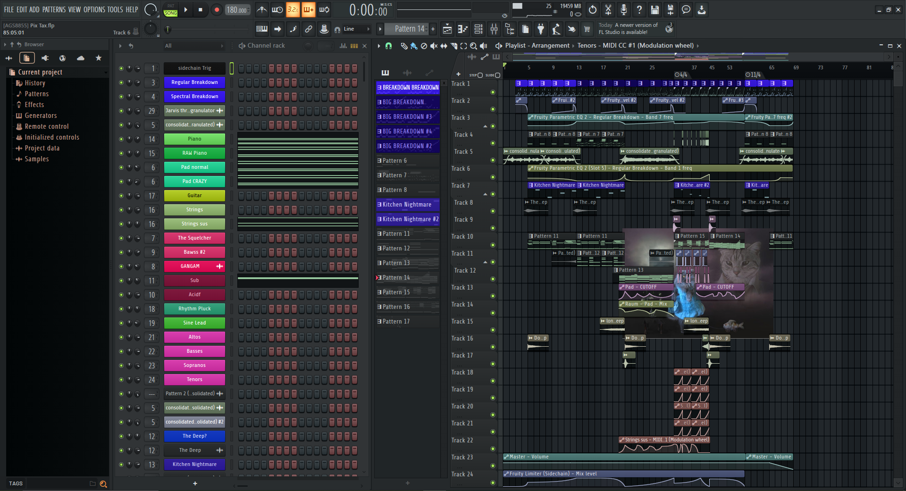Select the playlist Zoom tool
Viewport: 906px width, 491px height.
473,46
